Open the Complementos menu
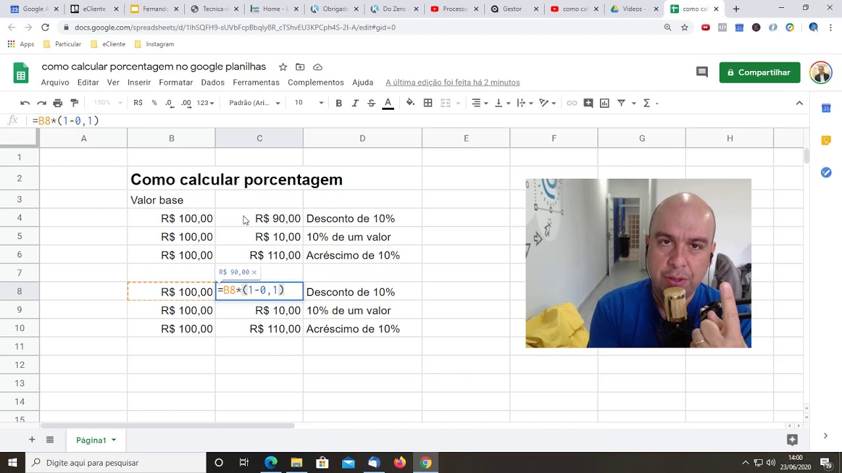The width and height of the screenshot is (842, 473). coord(316,83)
